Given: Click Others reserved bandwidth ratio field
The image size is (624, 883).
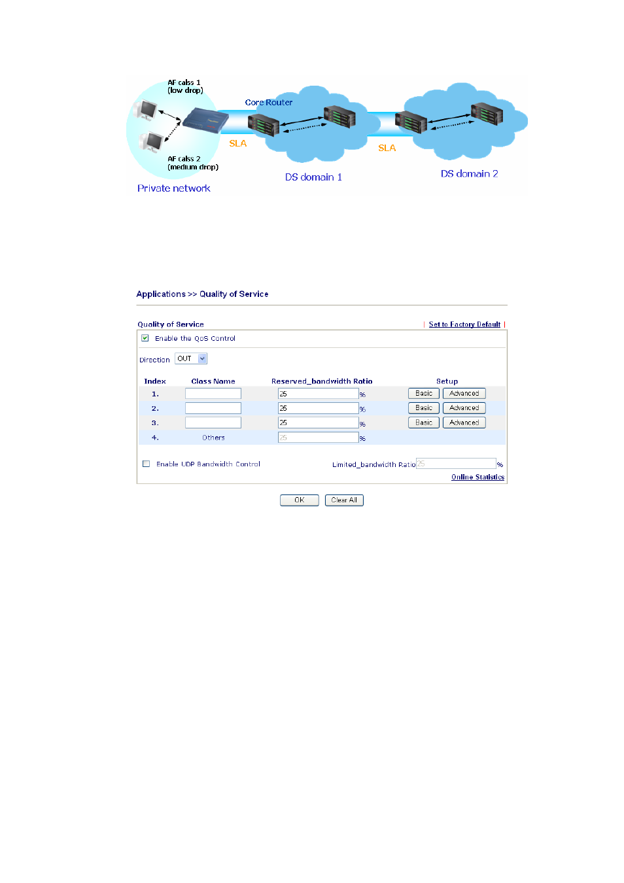Looking at the screenshot, I should pyautogui.click(x=318, y=438).
